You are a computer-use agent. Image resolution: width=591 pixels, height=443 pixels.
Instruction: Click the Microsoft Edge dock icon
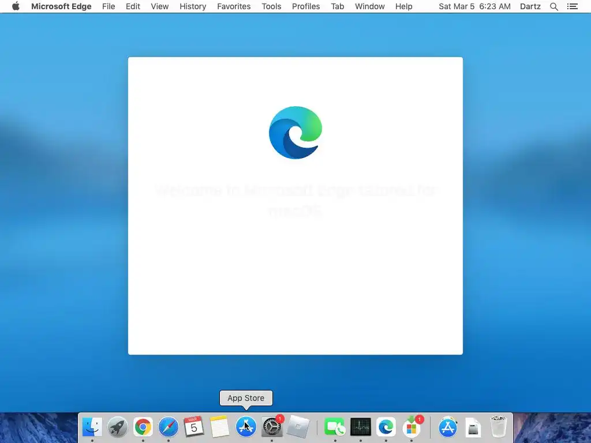pos(386,427)
